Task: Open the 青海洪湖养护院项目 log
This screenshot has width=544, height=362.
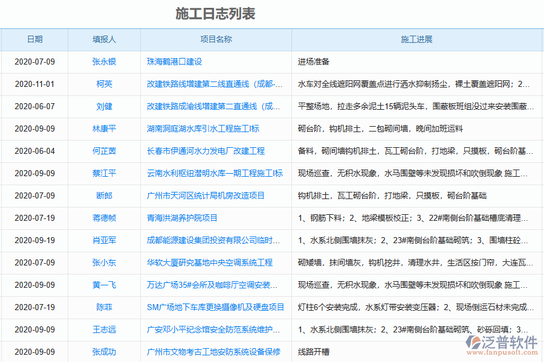Action: [181, 218]
